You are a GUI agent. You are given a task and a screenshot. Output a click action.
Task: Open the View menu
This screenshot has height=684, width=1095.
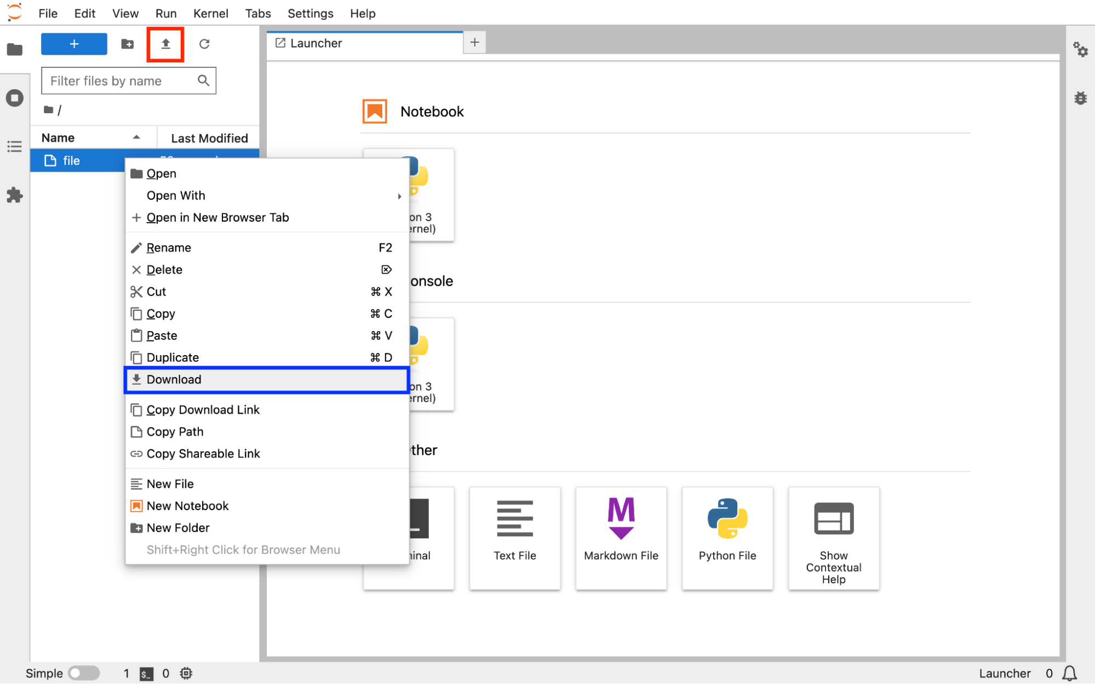click(x=125, y=13)
